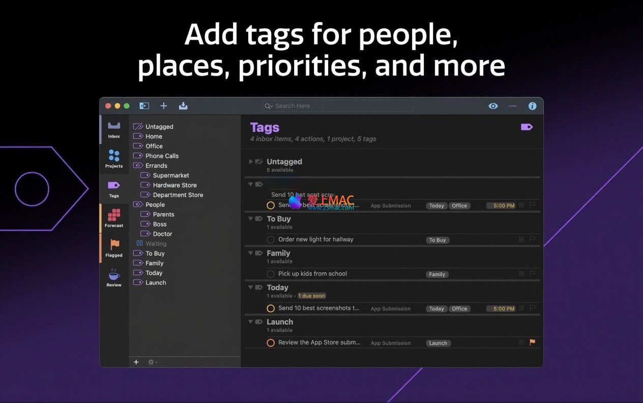Select Phone Calls tag in sidebar

point(162,156)
